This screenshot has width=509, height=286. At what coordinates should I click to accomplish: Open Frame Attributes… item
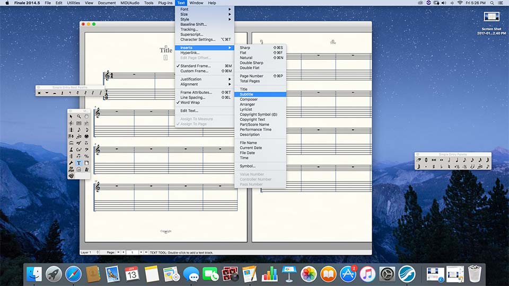(x=205, y=92)
